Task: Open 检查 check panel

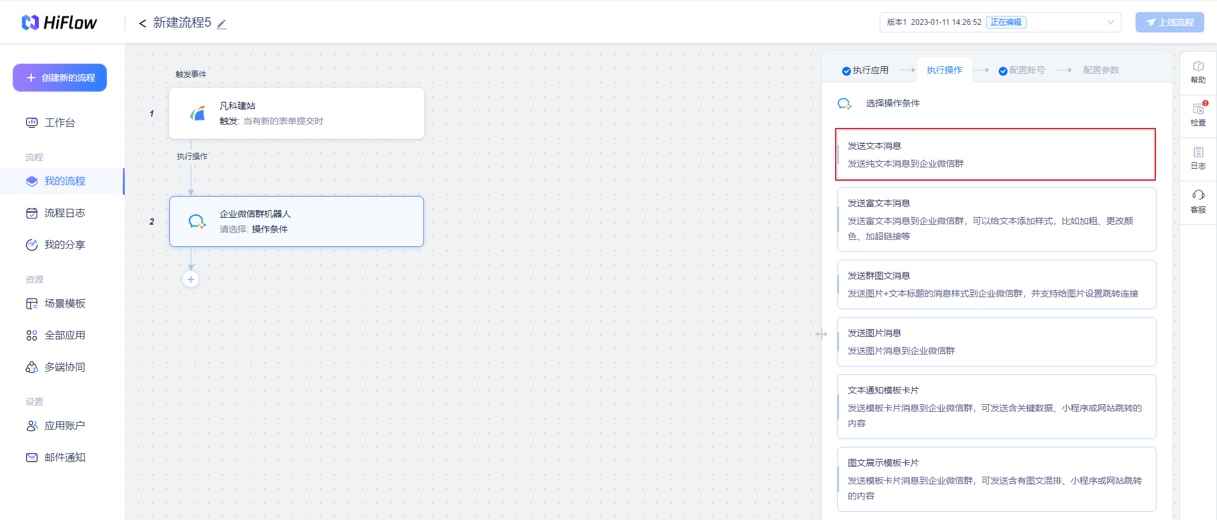Action: [1198, 115]
